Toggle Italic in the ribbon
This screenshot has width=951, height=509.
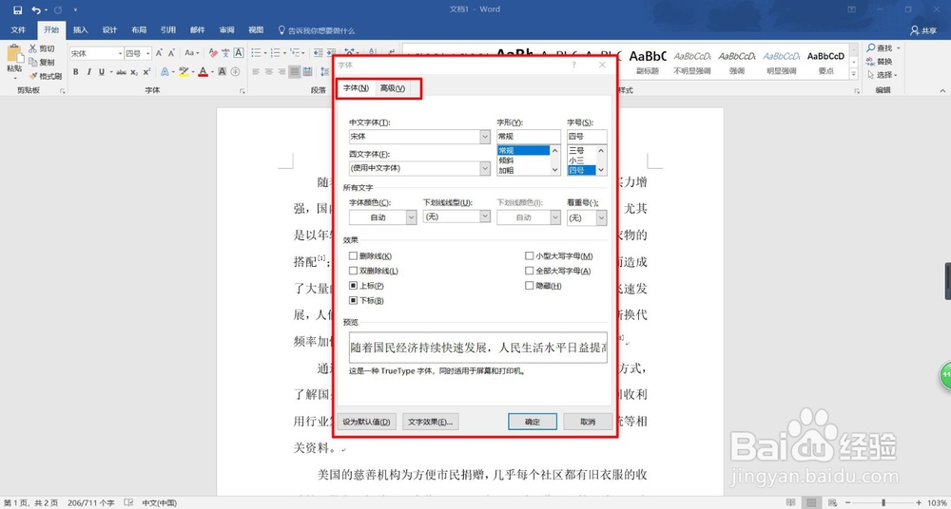(88, 72)
